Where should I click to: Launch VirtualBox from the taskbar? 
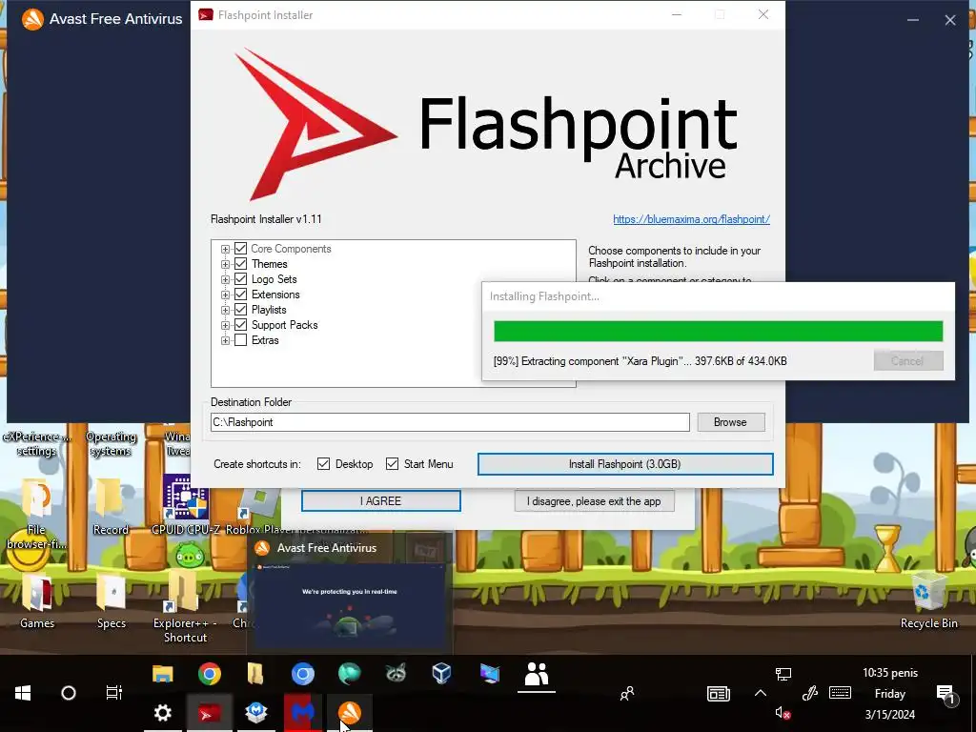(441, 673)
